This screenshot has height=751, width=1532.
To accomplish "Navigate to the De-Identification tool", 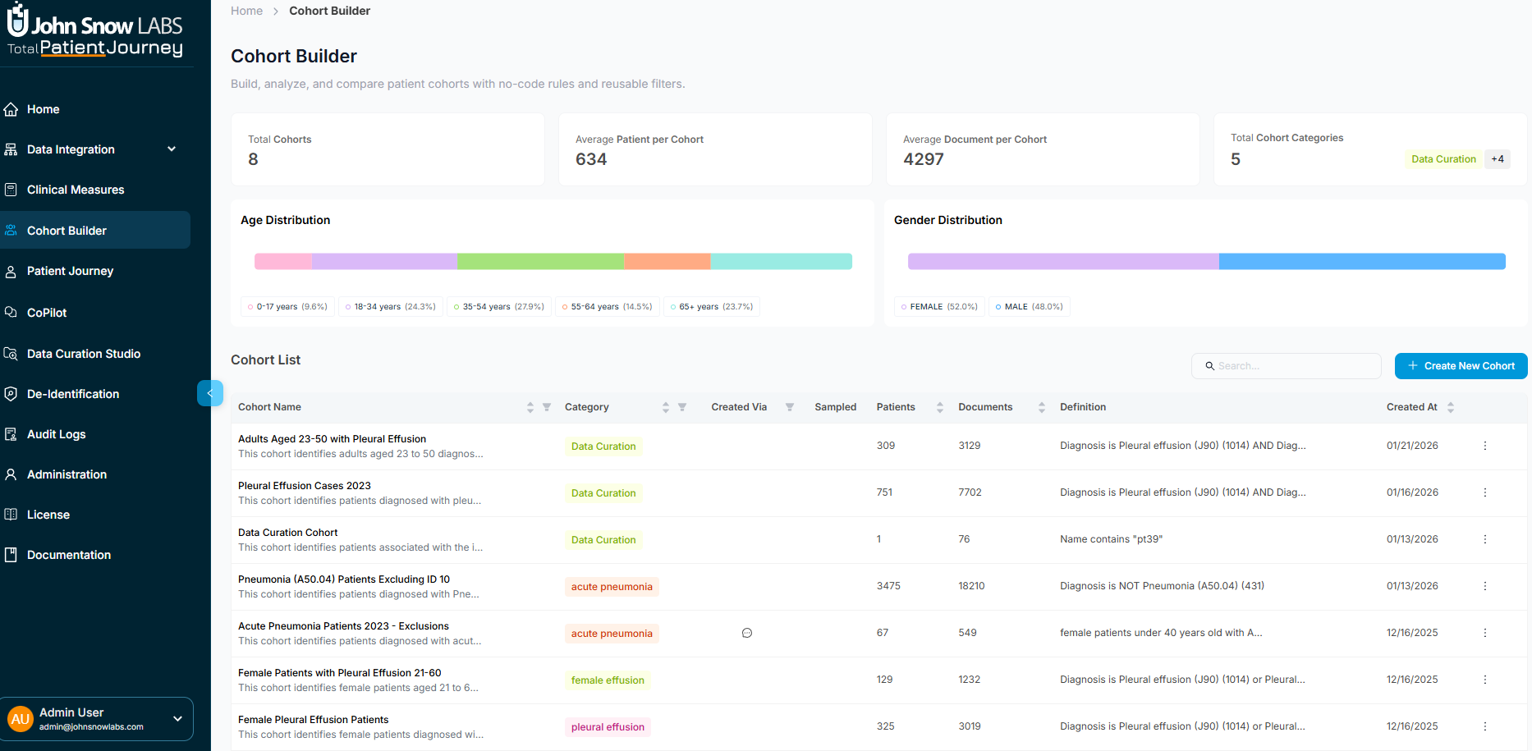I will [x=72, y=394].
